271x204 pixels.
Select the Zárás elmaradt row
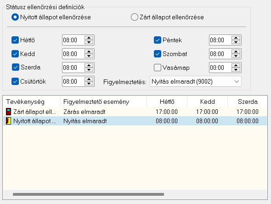point(135,112)
